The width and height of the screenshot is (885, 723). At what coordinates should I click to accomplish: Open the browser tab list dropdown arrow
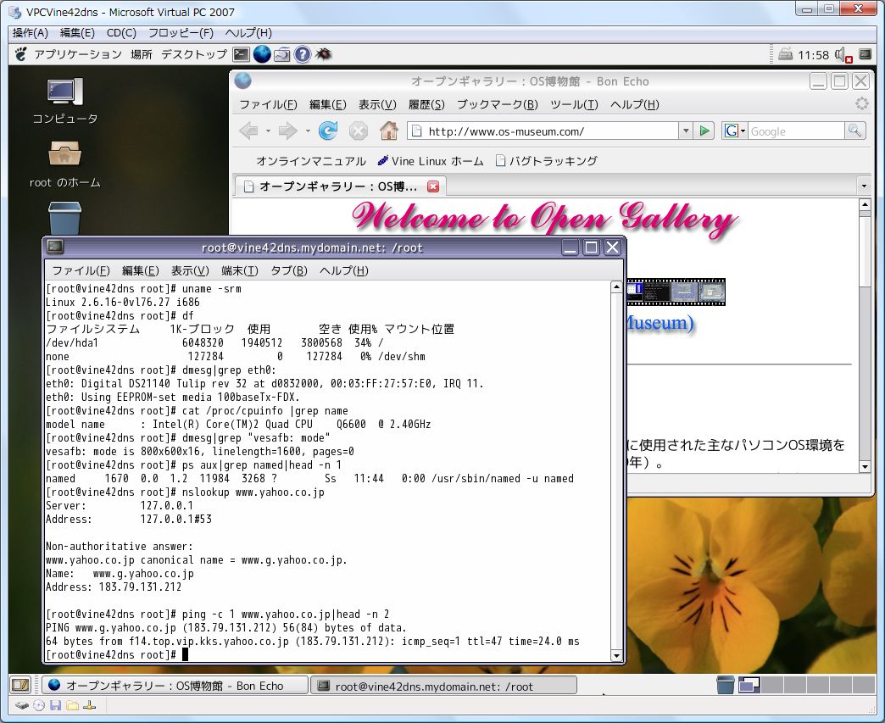pyautogui.click(x=864, y=186)
